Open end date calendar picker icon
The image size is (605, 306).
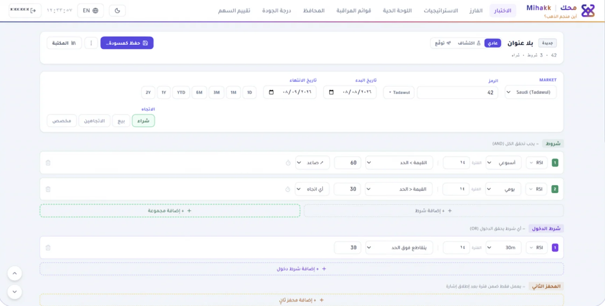[x=271, y=92]
